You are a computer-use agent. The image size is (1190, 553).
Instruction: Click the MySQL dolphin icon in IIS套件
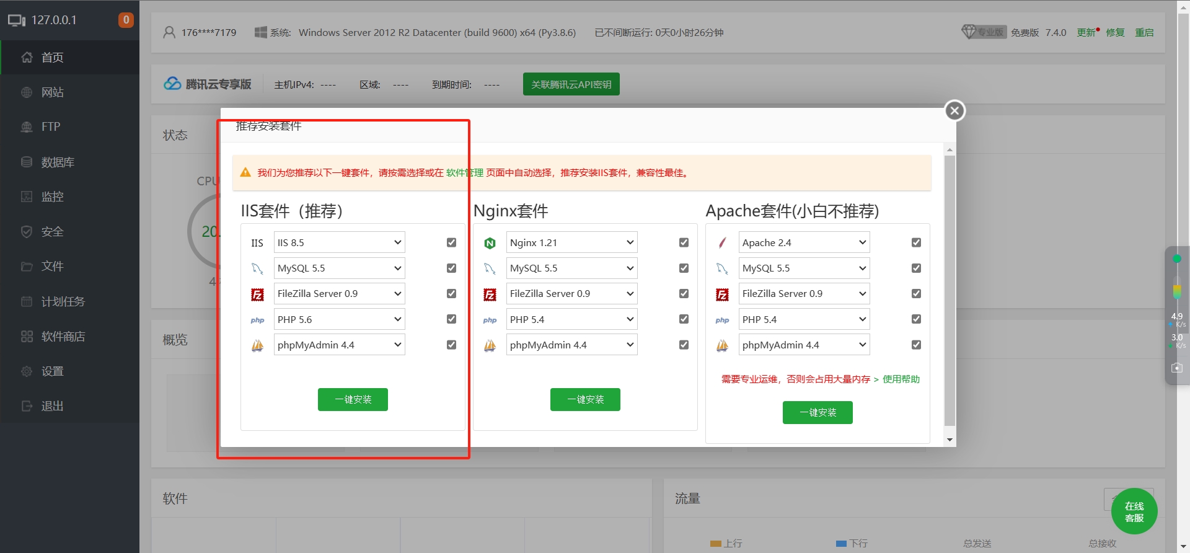click(x=257, y=268)
